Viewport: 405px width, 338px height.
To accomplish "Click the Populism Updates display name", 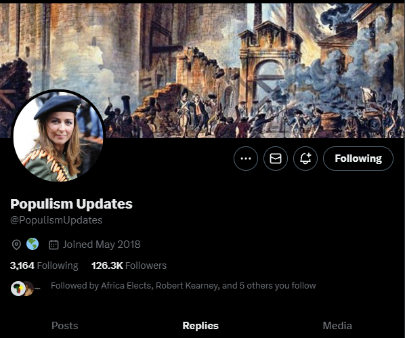I will point(71,204).
